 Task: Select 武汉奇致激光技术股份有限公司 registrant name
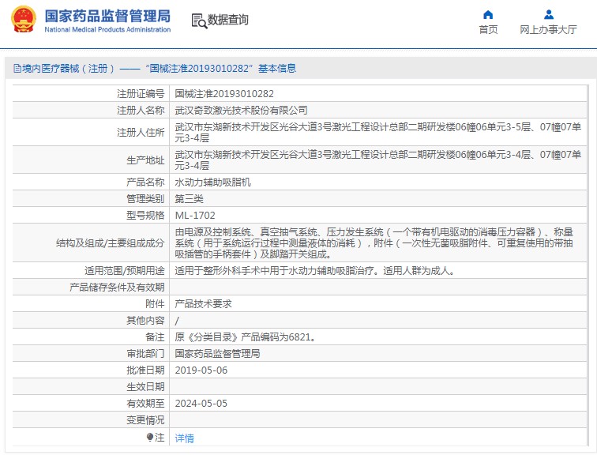click(x=241, y=111)
